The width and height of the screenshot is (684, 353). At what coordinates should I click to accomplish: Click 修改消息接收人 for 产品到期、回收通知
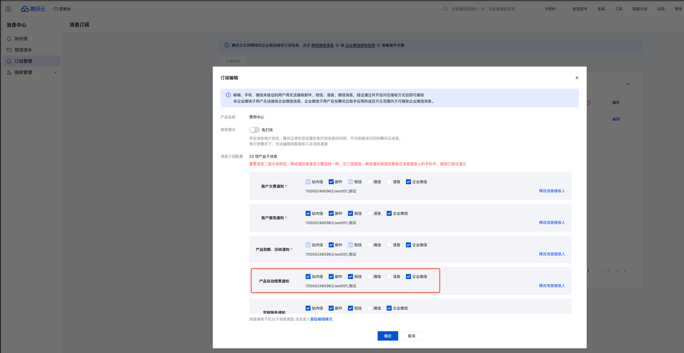click(552, 254)
